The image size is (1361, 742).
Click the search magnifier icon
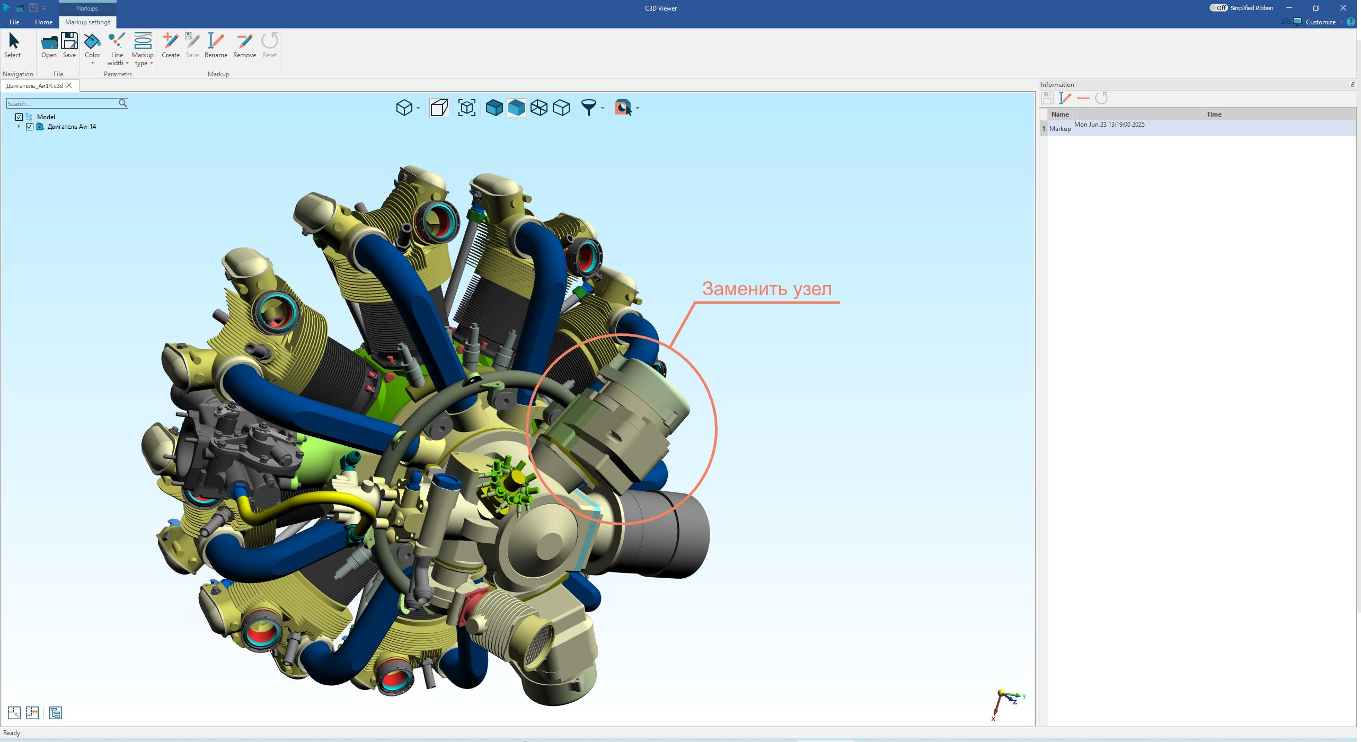122,103
